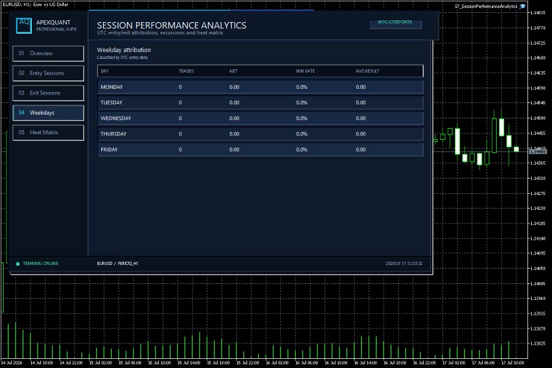The width and height of the screenshot is (552, 368).
Task: Click the WIN RATE column header
Action: (x=305, y=71)
